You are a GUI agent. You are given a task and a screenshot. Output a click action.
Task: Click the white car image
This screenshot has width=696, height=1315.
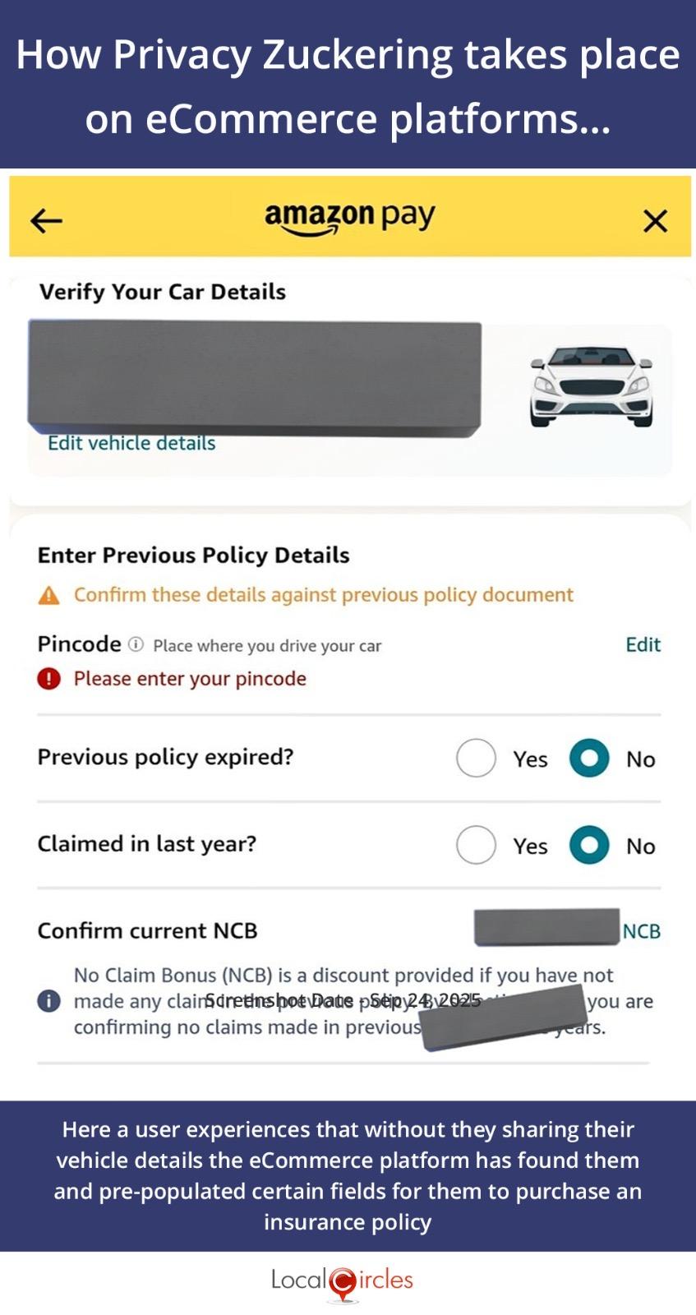[x=591, y=385]
